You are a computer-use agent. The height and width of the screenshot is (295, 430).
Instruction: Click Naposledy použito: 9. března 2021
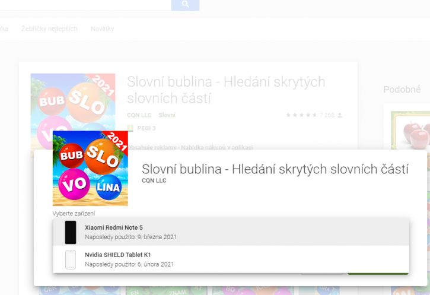130,237
